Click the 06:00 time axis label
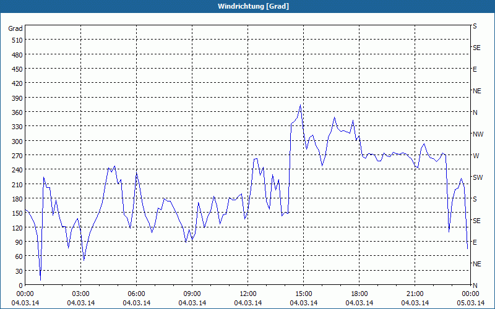The image size is (495, 309). pos(136,294)
